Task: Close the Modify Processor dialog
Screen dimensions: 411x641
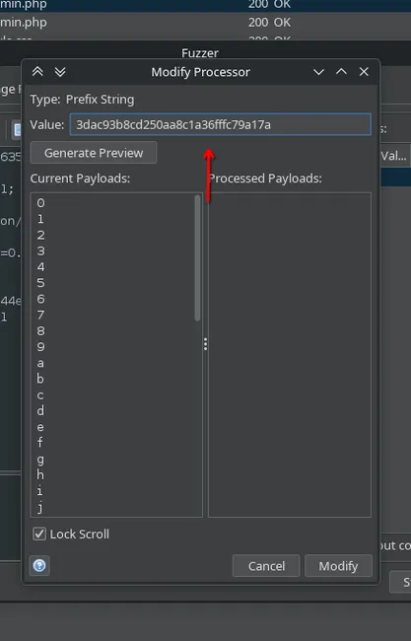Action: click(x=364, y=72)
